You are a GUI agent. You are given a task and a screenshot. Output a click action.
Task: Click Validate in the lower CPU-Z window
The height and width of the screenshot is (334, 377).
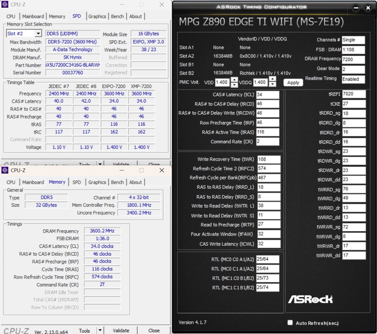(x=121, y=330)
